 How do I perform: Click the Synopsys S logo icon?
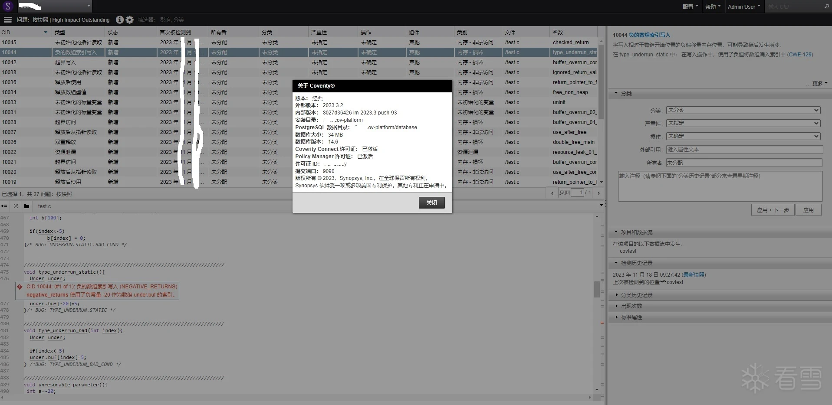click(8, 6)
